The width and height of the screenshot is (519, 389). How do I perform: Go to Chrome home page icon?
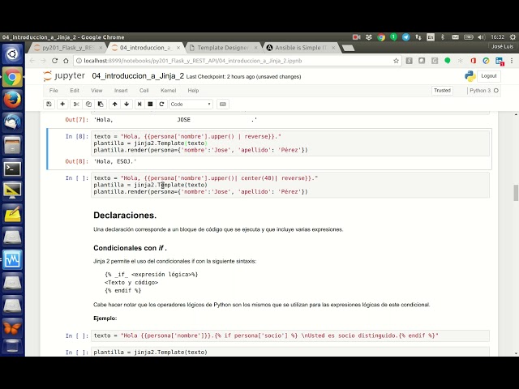tap(66, 61)
